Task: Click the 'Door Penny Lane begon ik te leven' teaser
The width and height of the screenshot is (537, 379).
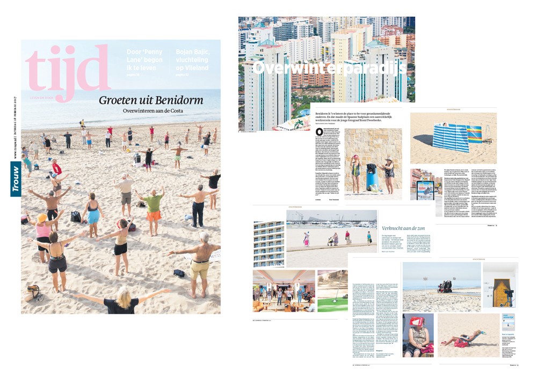Action: click(144, 62)
